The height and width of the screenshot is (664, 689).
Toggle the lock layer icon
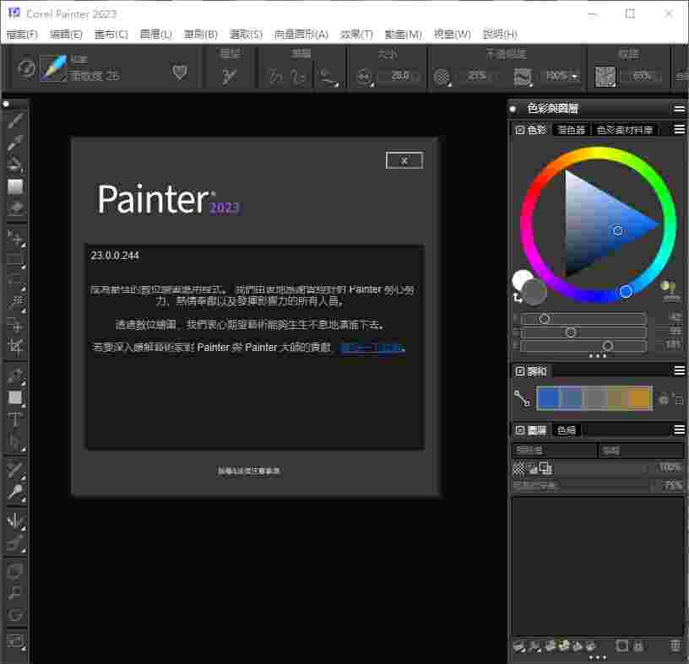pos(638,645)
